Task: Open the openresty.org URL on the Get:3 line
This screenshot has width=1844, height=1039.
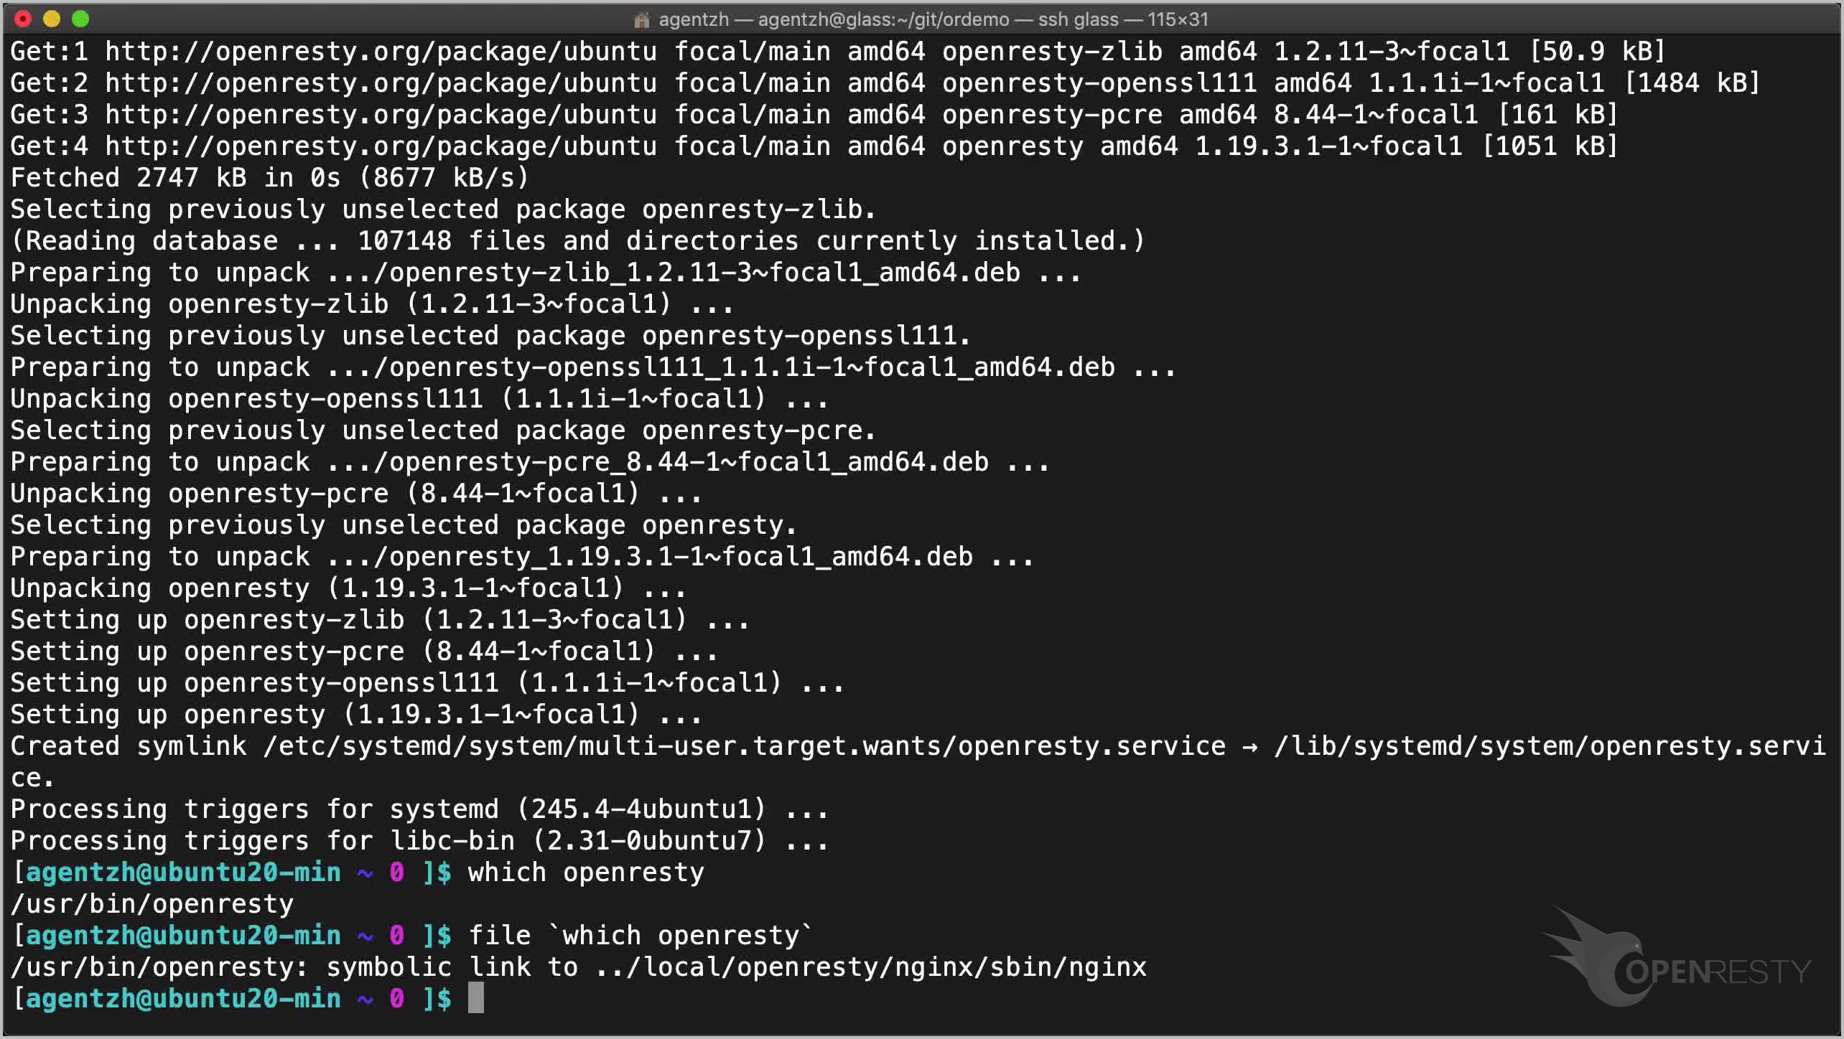Action: click(x=381, y=115)
